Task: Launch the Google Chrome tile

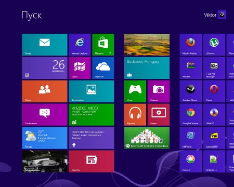Action: click(x=191, y=115)
